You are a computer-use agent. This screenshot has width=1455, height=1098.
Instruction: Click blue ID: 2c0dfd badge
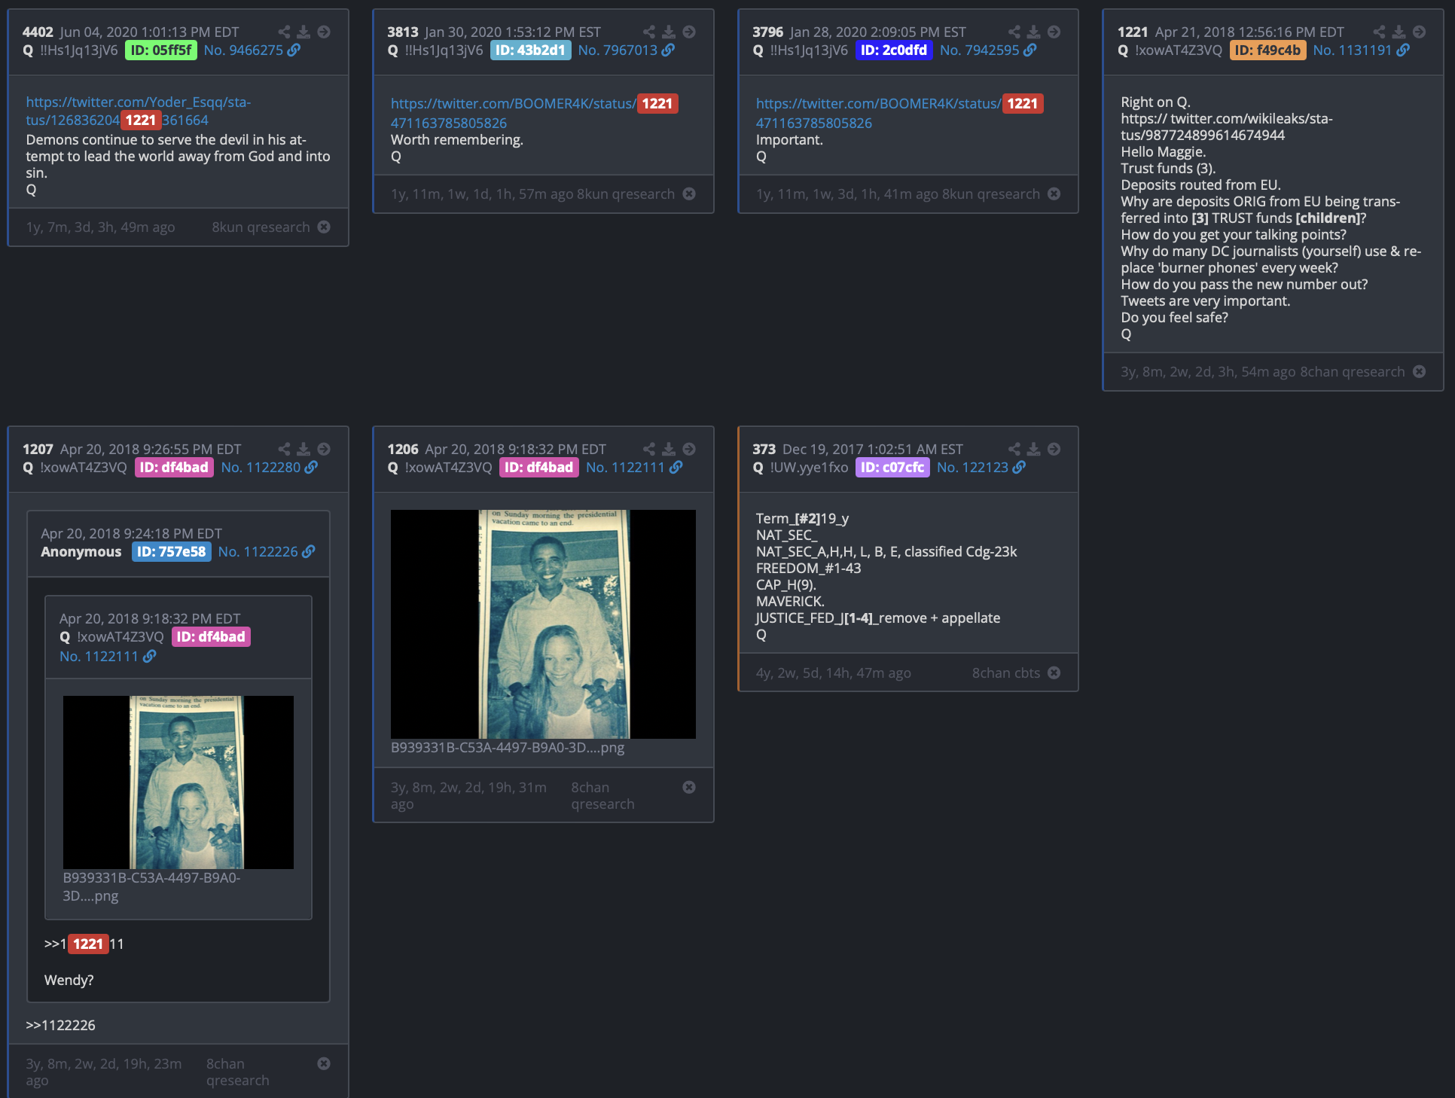[893, 50]
